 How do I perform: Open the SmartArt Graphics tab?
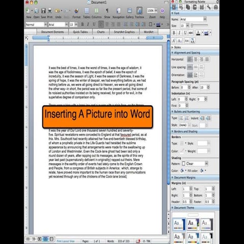[124, 32]
